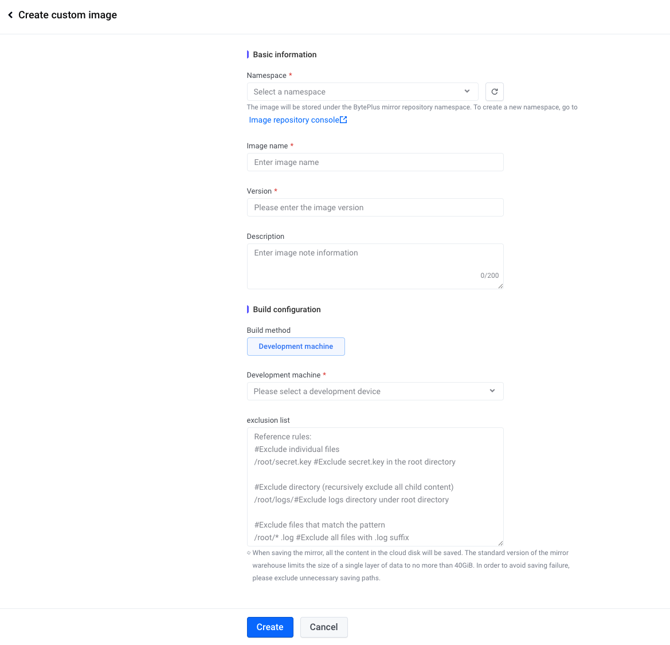The width and height of the screenshot is (670, 645).
Task: Click the Build configuration section heading
Action: 287,309
